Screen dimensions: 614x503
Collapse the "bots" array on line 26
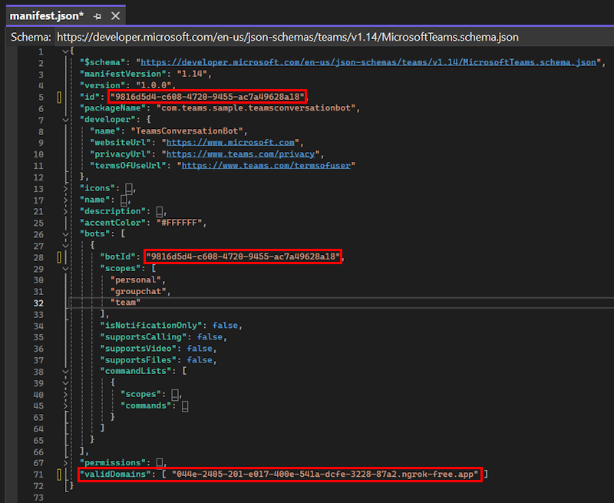[x=65, y=234]
